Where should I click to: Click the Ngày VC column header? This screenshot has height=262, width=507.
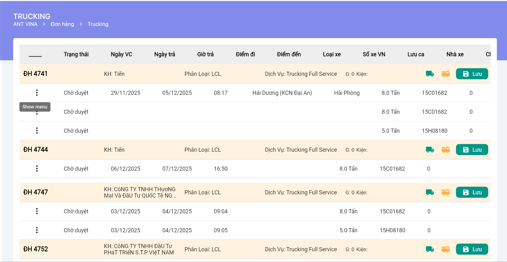tap(121, 54)
